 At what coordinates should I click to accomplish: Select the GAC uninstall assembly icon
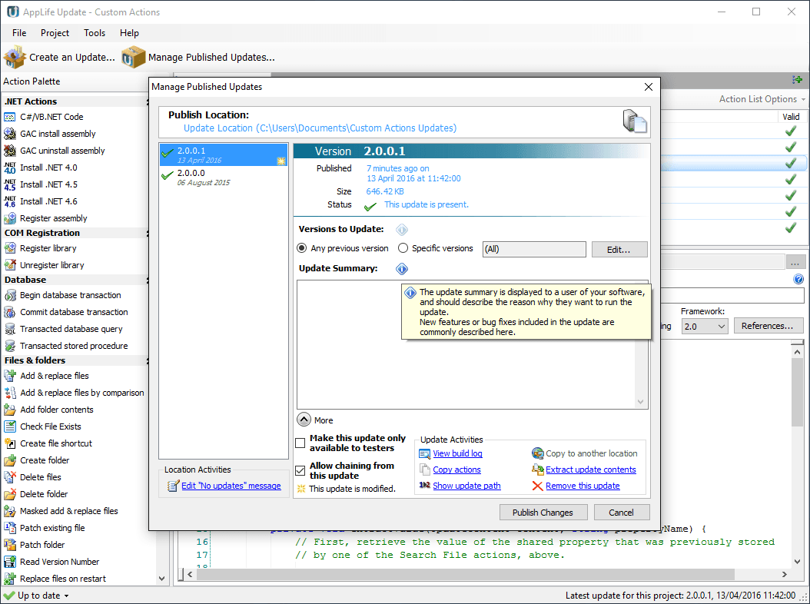tap(10, 151)
